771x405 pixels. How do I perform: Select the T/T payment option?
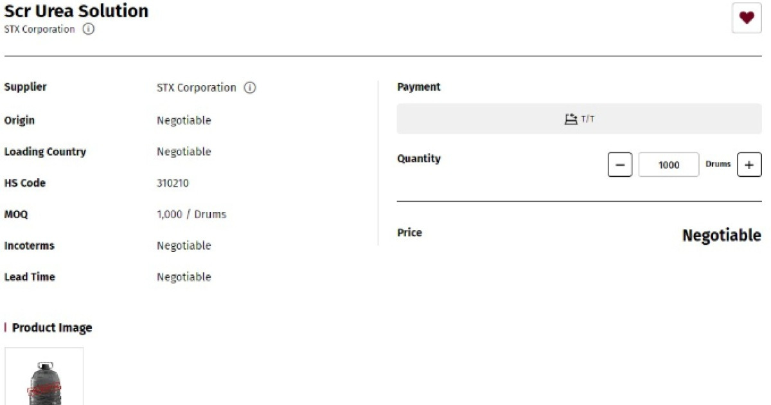pyautogui.click(x=579, y=119)
